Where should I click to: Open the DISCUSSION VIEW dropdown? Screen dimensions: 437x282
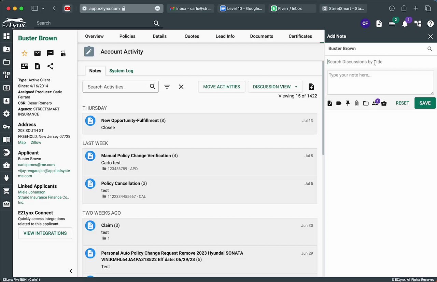point(275,87)
